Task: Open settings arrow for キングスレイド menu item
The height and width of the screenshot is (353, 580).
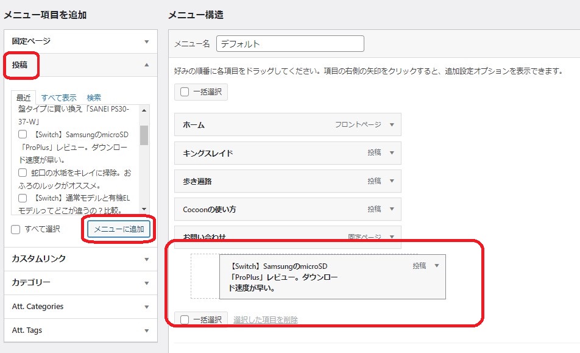Action: pos(392,153)
